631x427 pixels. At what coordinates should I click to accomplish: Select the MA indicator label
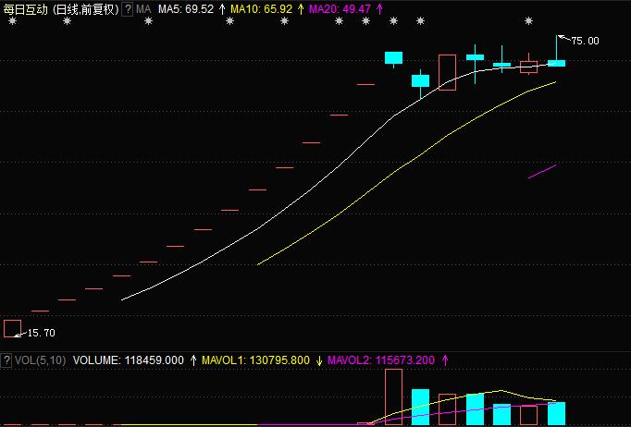[143, 9]
